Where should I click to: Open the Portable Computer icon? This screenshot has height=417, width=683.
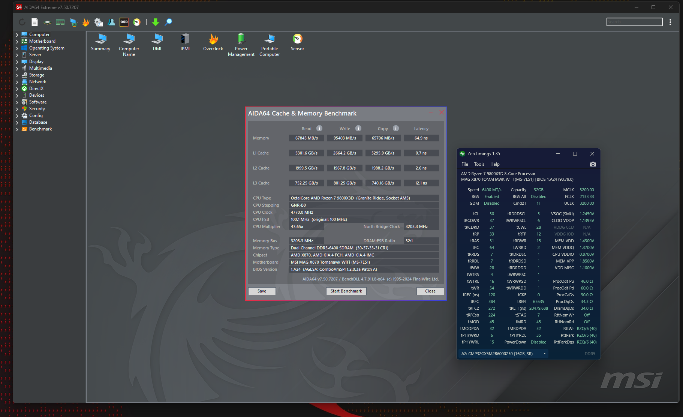tap(270, 45)
